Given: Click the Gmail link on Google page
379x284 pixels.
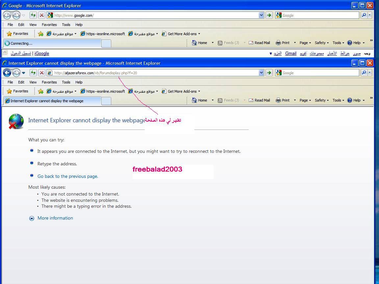Looking at the screenshot, I should tap(291, 53).
